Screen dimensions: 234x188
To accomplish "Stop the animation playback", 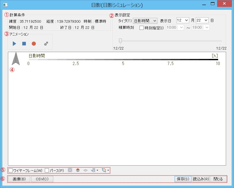I will pyautogui.click(x=24, y=44).
